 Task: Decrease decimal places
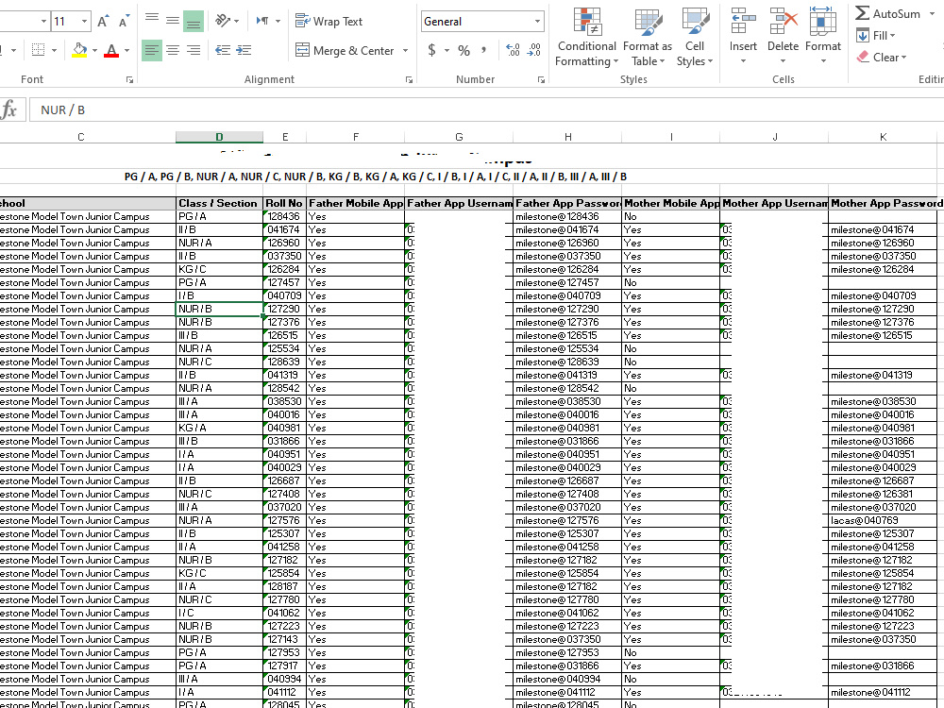[x=534, y=51]
